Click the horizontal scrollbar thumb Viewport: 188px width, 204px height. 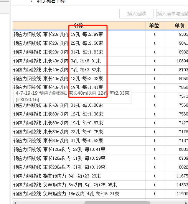click(117, 203)
